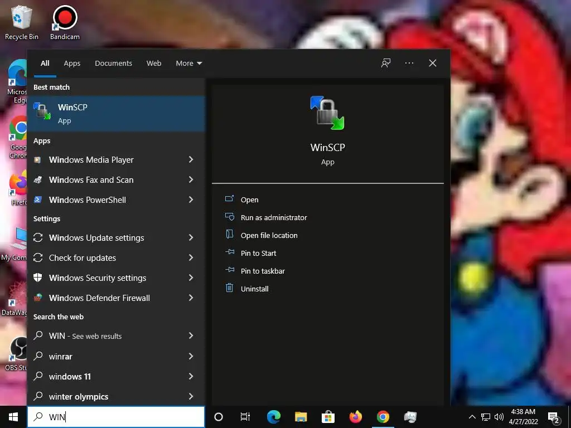Click search icon beside windows 11 suggestion
This screenshot has height=428, width=571.
tap(38, 376)
